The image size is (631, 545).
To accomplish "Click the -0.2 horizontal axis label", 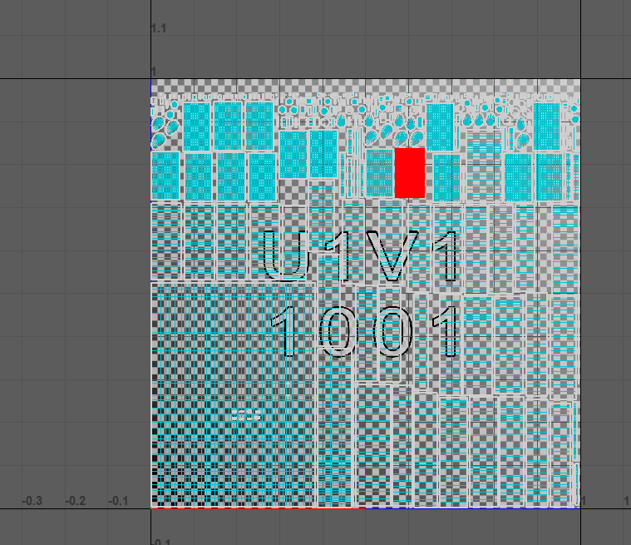I will [76, 500].
